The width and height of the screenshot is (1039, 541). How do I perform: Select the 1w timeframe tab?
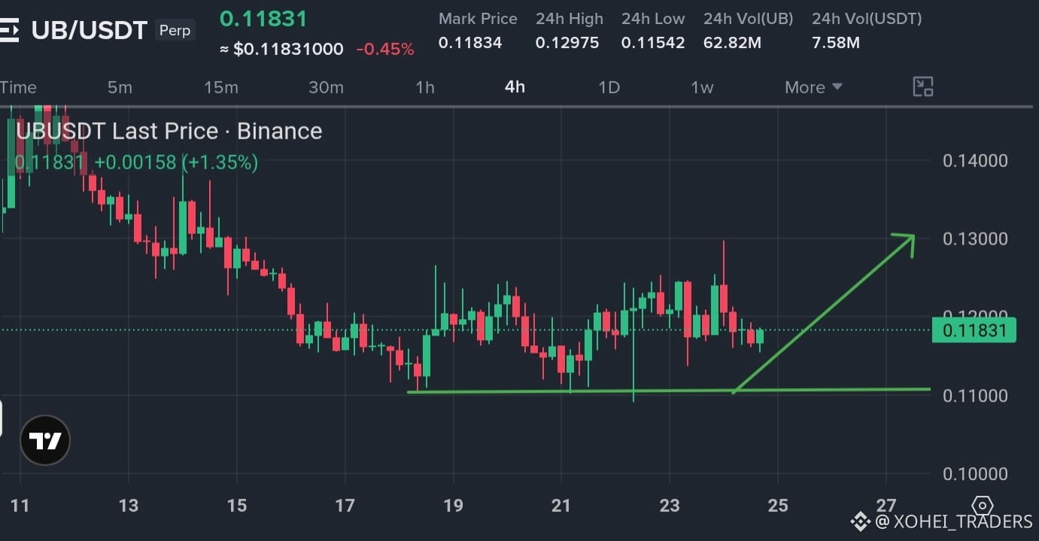pyautogui.click(x=702, y=87)
